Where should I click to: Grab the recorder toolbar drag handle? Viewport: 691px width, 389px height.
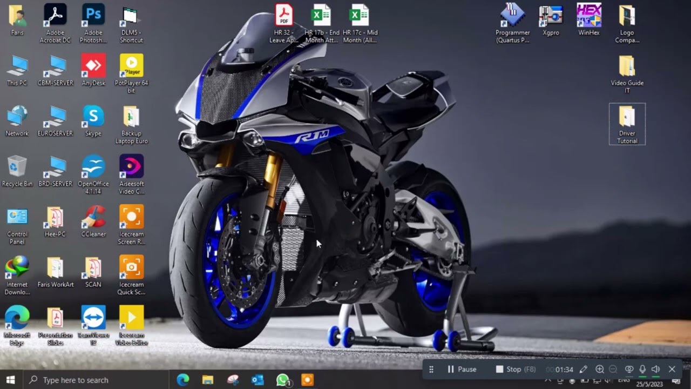pyautogui.click(x=431, y=369)
